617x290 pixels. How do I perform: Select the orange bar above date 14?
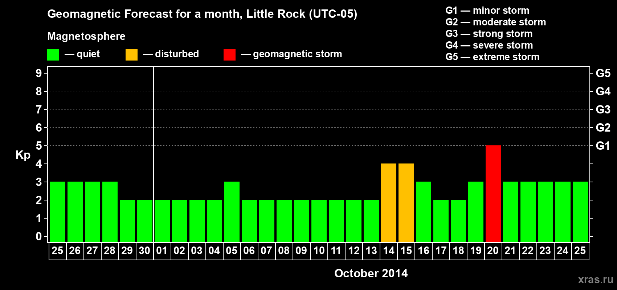click(x=388, y=203)
